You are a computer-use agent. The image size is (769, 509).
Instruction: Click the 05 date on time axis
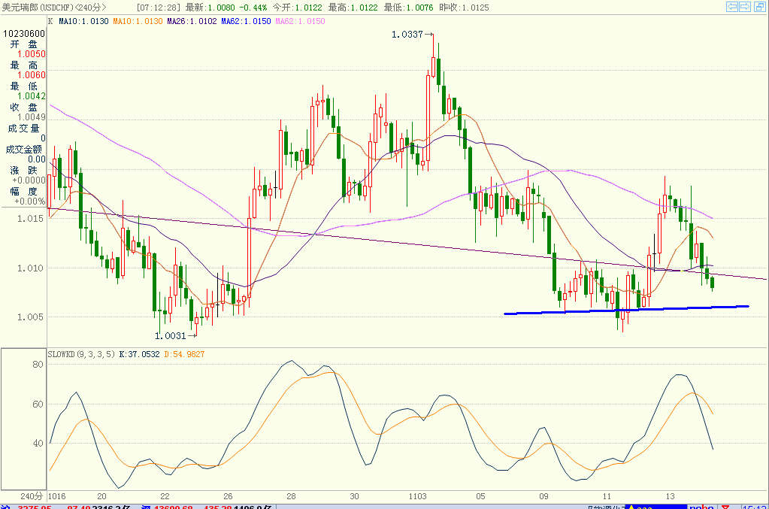click(x=480, y=496)
